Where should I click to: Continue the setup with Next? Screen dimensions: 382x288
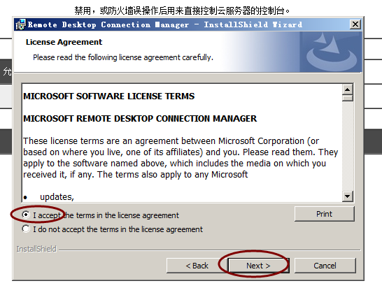coord(258,266)
